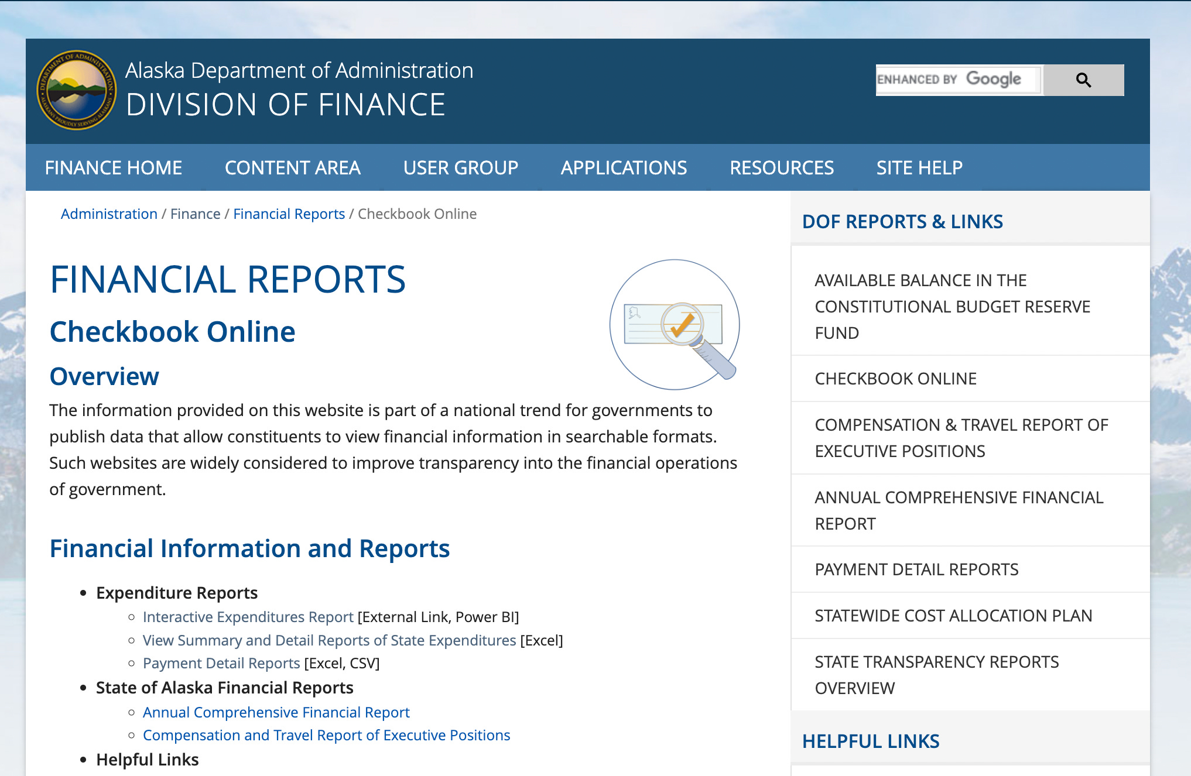Open the Payment Detail Reports content link
This screenshot has height=776, width=1191.
coord(221,663)
